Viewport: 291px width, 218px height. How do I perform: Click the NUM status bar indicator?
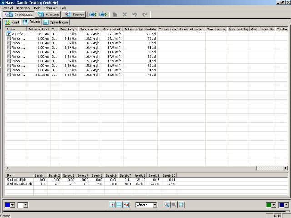(277, 216)
